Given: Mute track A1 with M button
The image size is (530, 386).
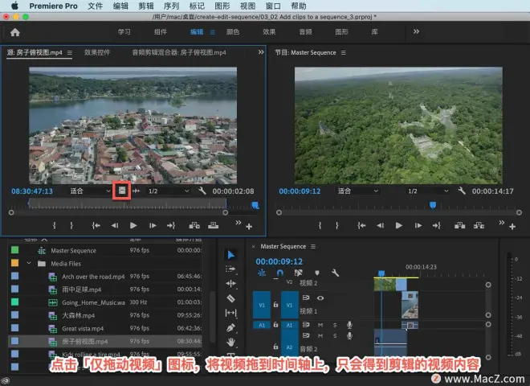Looking at the screenshot, I should [320, 326].
